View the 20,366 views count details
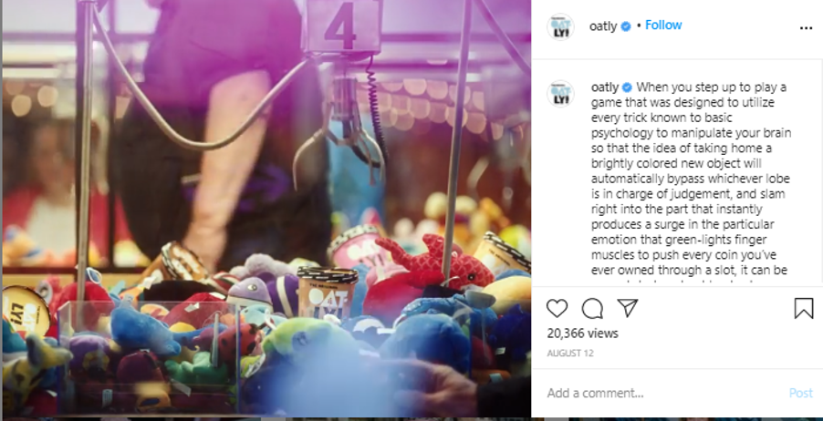The image size is (823, 421). 583,334
